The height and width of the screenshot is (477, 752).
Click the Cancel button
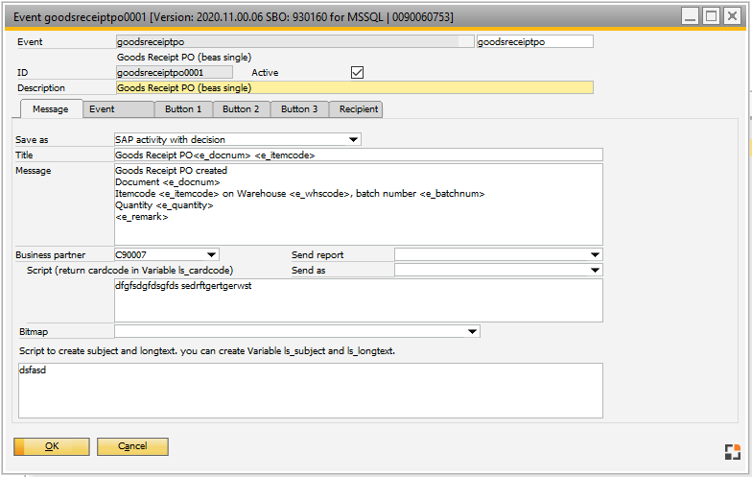pyautogui.click(x=133, y=446)
